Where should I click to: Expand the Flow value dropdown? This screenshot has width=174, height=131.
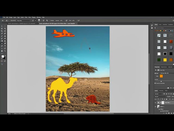point(76,20)
